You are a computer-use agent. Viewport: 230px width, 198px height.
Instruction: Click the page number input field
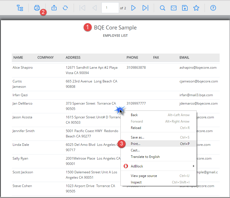[110, 8]
